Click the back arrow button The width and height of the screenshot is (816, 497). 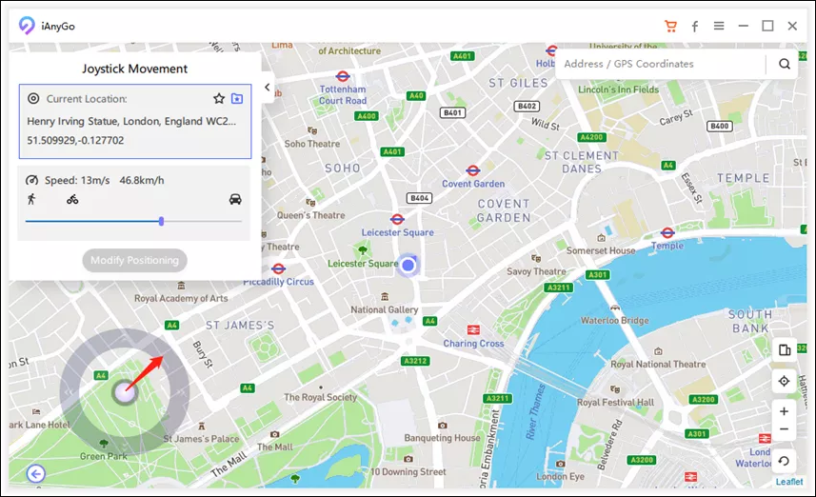36,473
